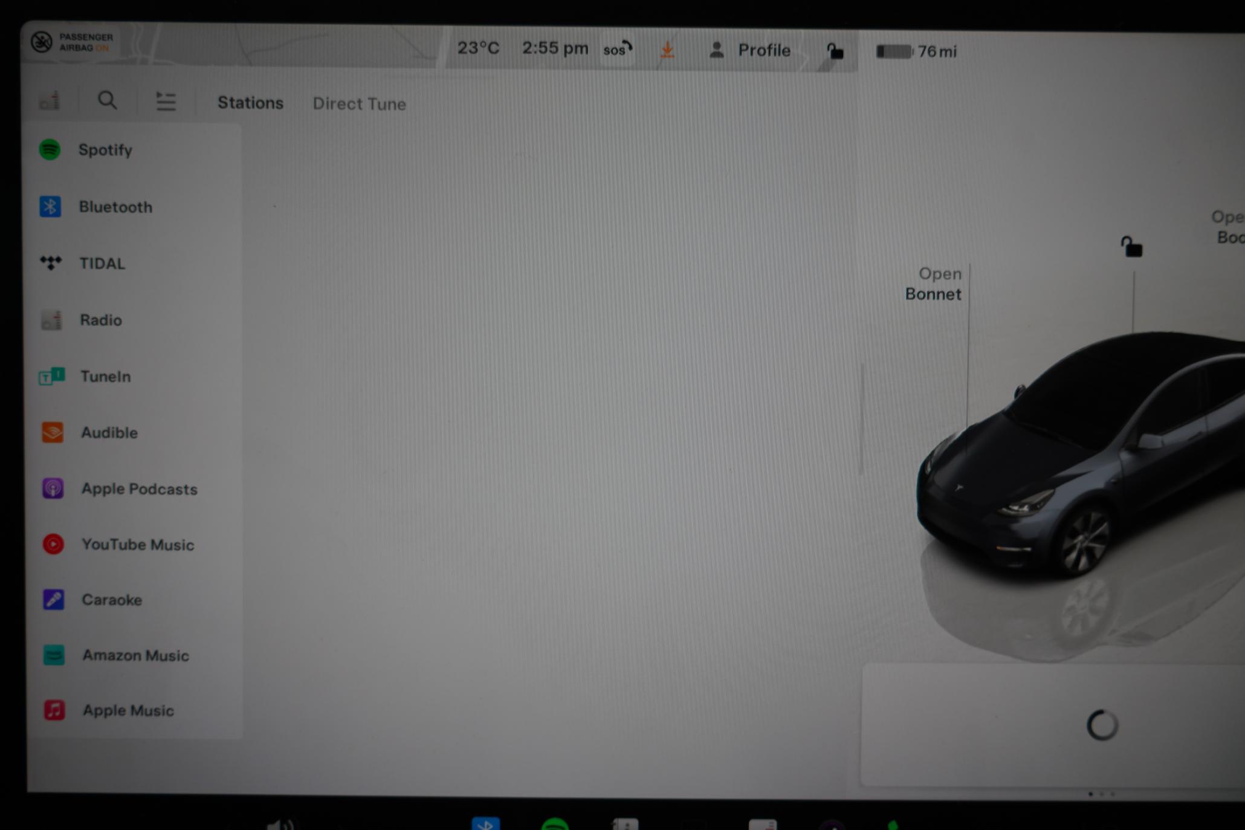Switch to the Direct Tune tab

tap(359, 104)
